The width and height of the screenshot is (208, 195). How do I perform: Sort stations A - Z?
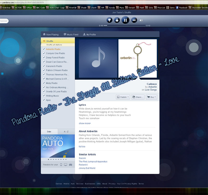point(66,132)
